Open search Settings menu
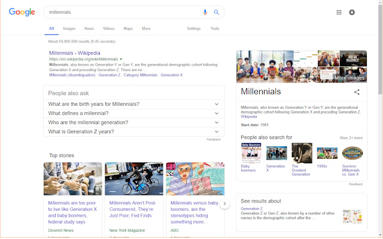 [194, 29]
